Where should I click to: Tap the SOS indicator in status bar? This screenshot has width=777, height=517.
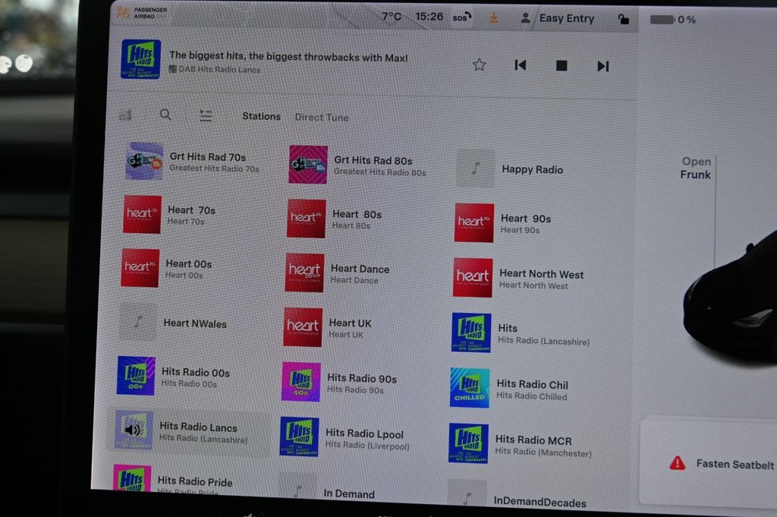461,17
